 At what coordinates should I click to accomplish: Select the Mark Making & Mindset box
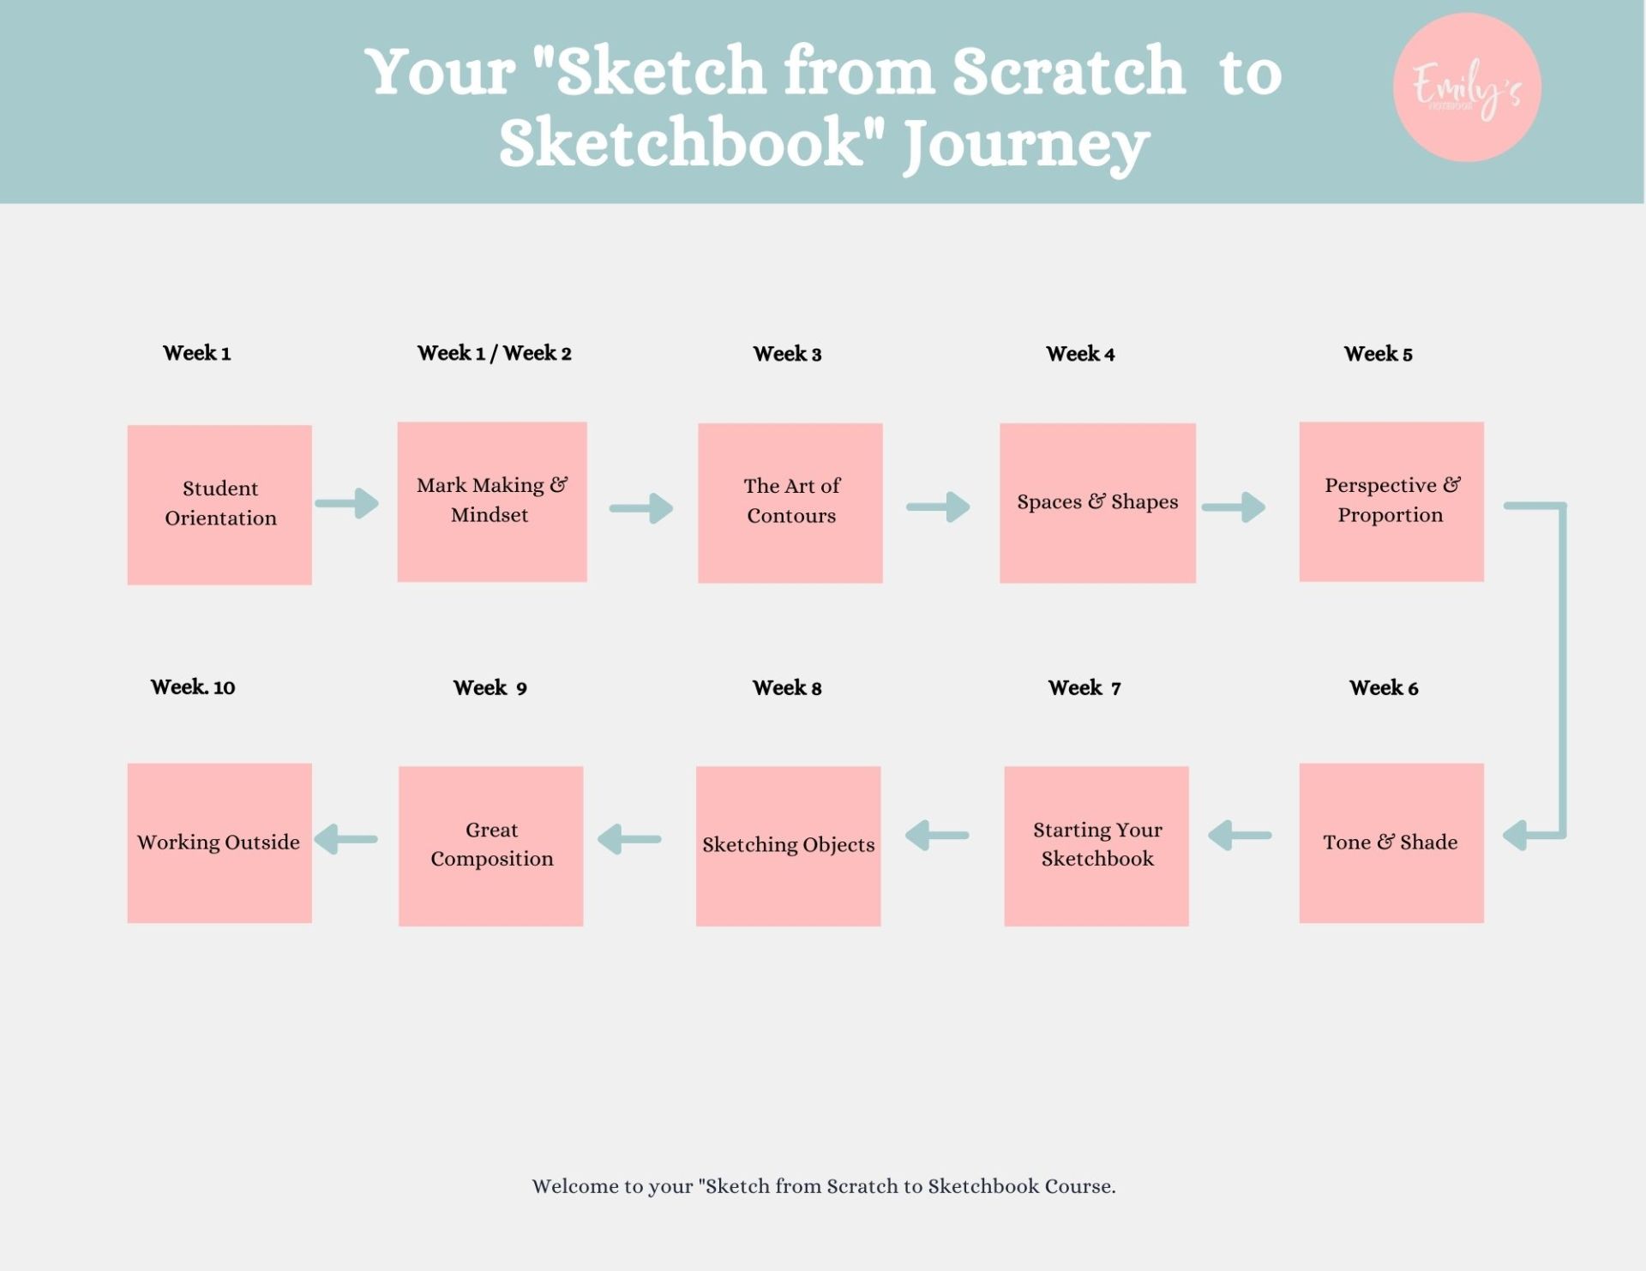tap(492, 501)
